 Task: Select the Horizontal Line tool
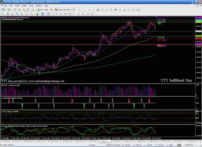coord(89,10)
